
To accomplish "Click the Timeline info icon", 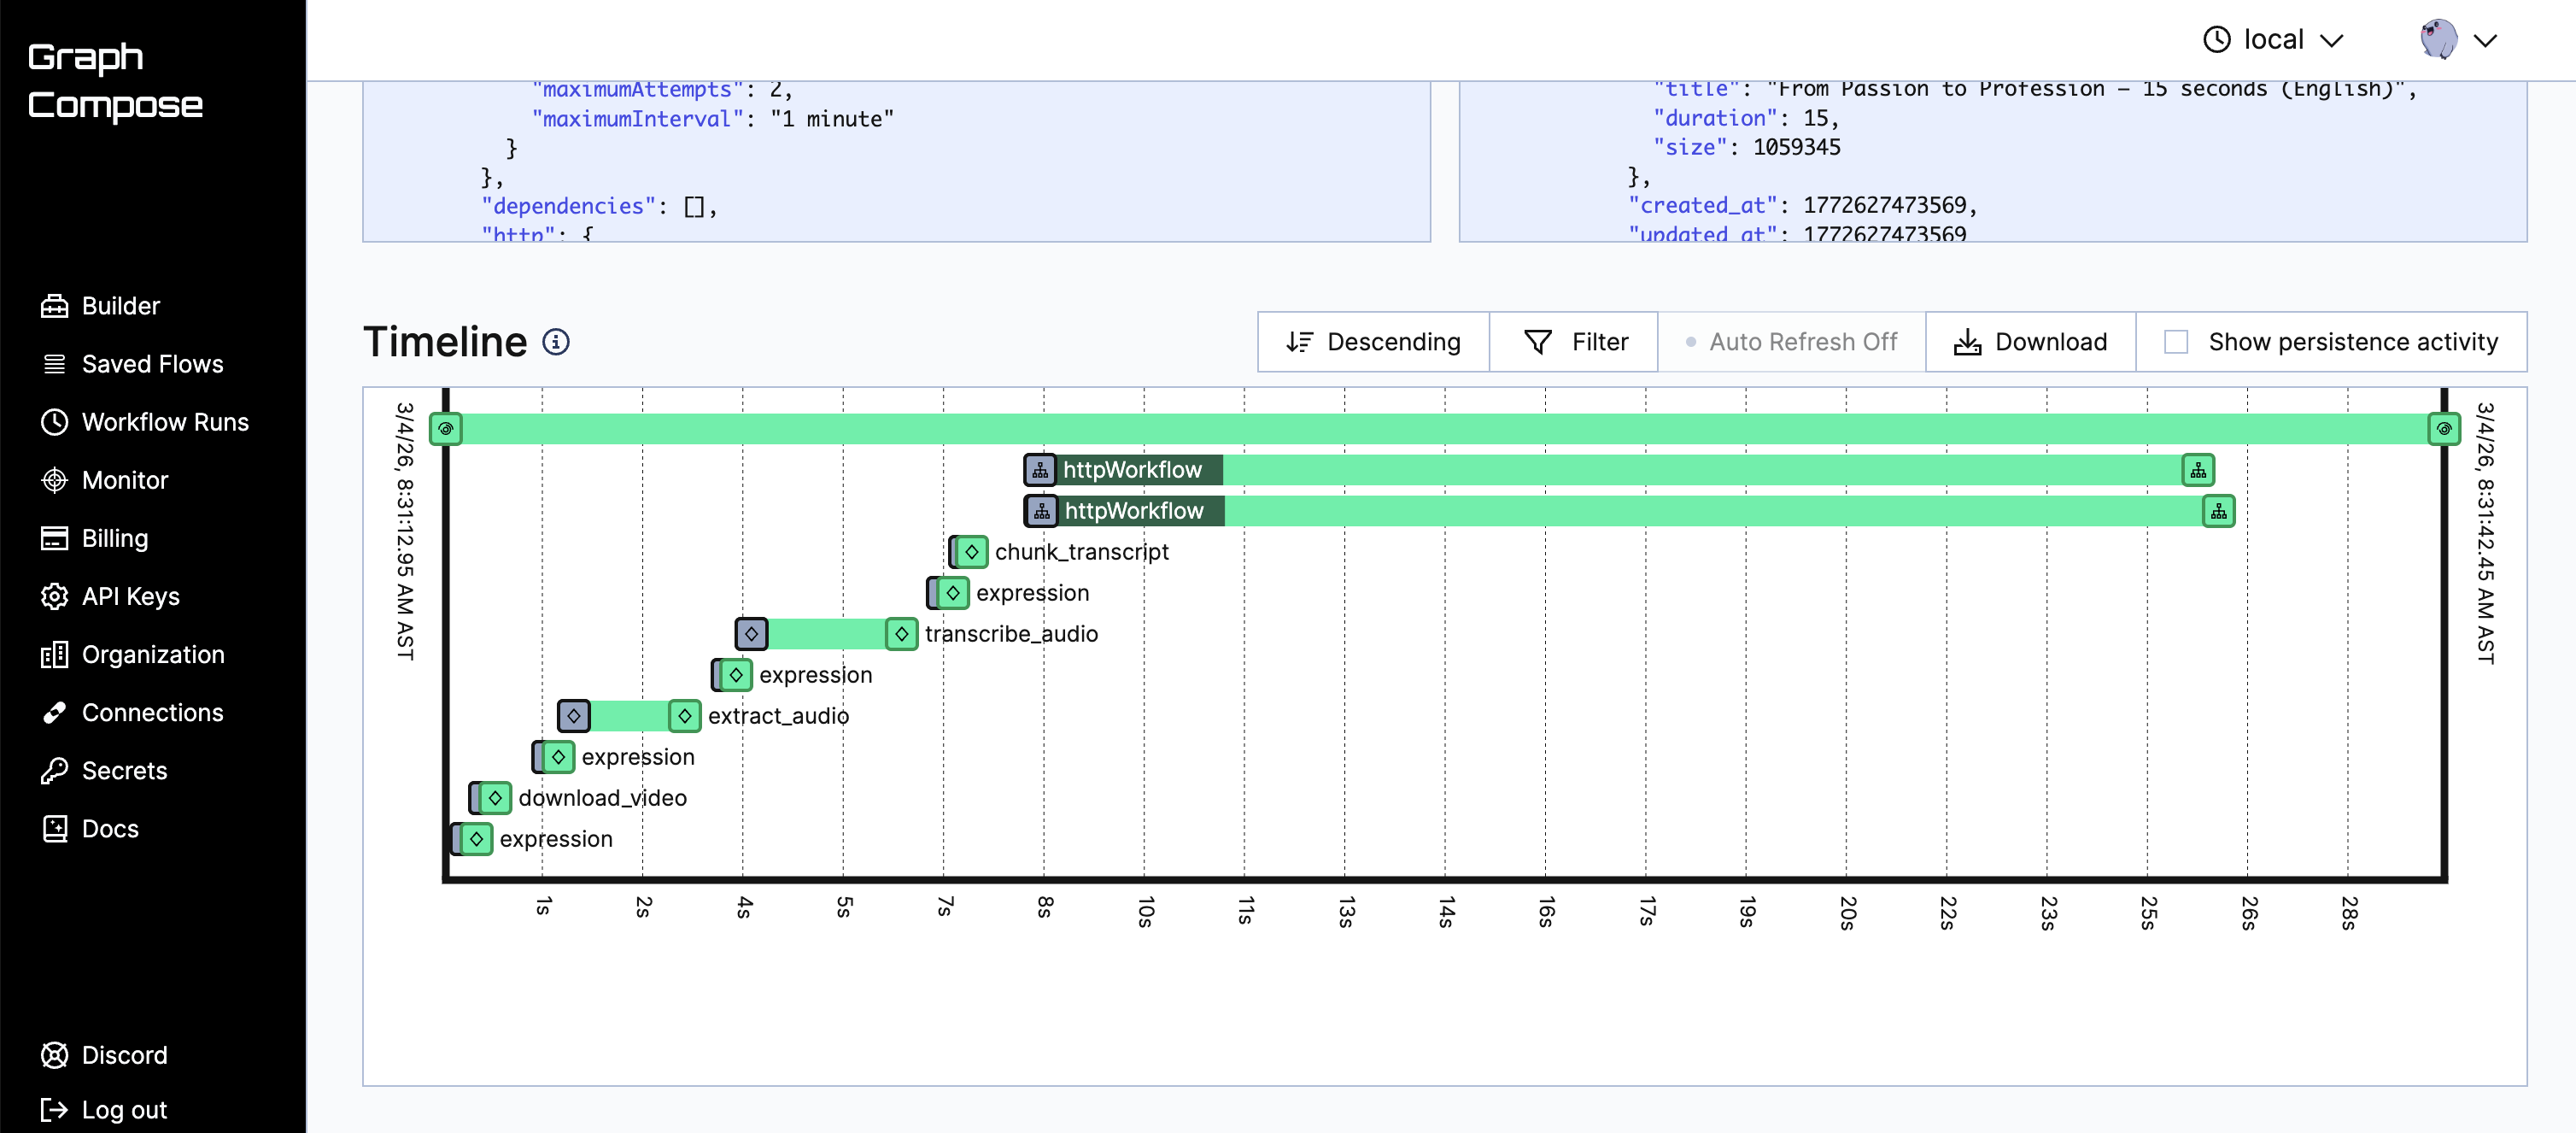I will click(556, 342).
